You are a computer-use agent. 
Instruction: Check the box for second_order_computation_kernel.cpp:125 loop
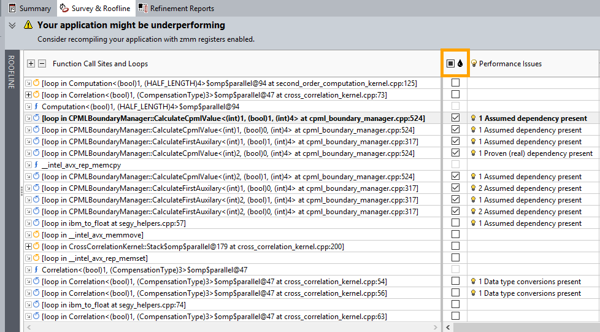tap(455, 83)
